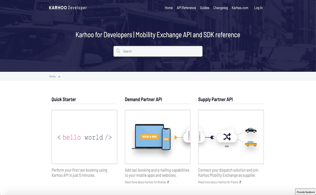Open the Supply Partner API heading

click(215, 99)
